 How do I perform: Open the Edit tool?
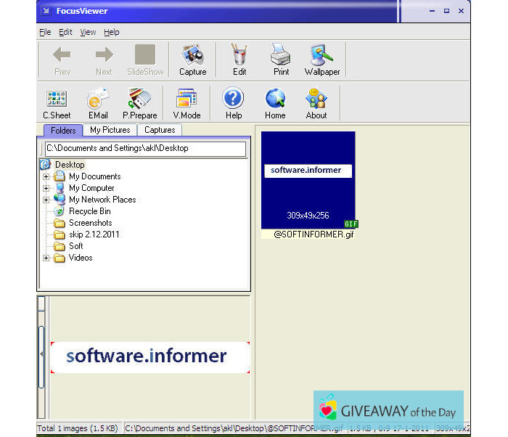(239, 59)
